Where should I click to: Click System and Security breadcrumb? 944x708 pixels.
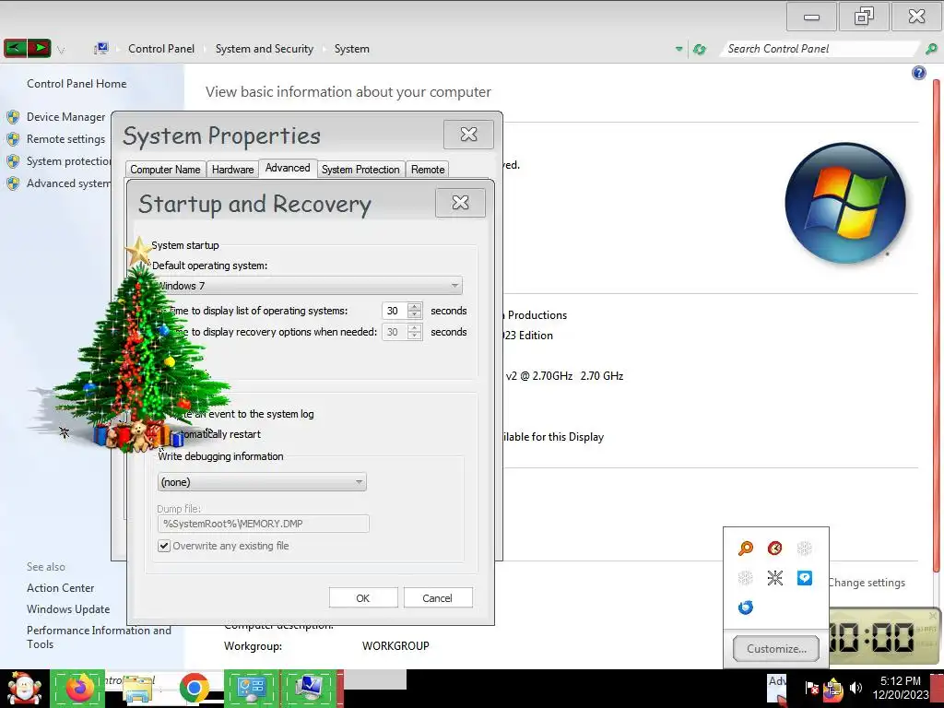265,49
